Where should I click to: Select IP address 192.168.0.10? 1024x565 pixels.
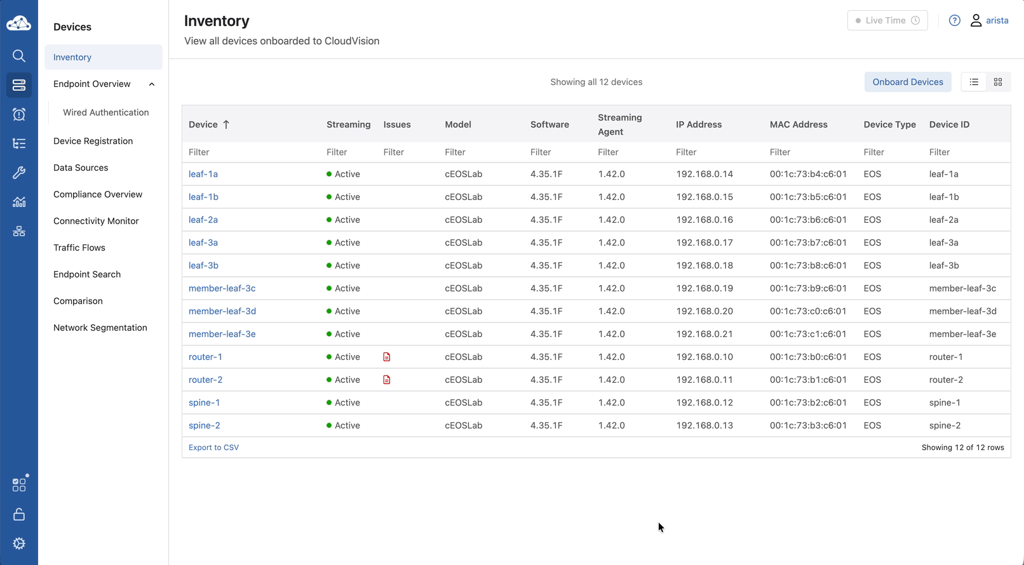tap(704, 357)
